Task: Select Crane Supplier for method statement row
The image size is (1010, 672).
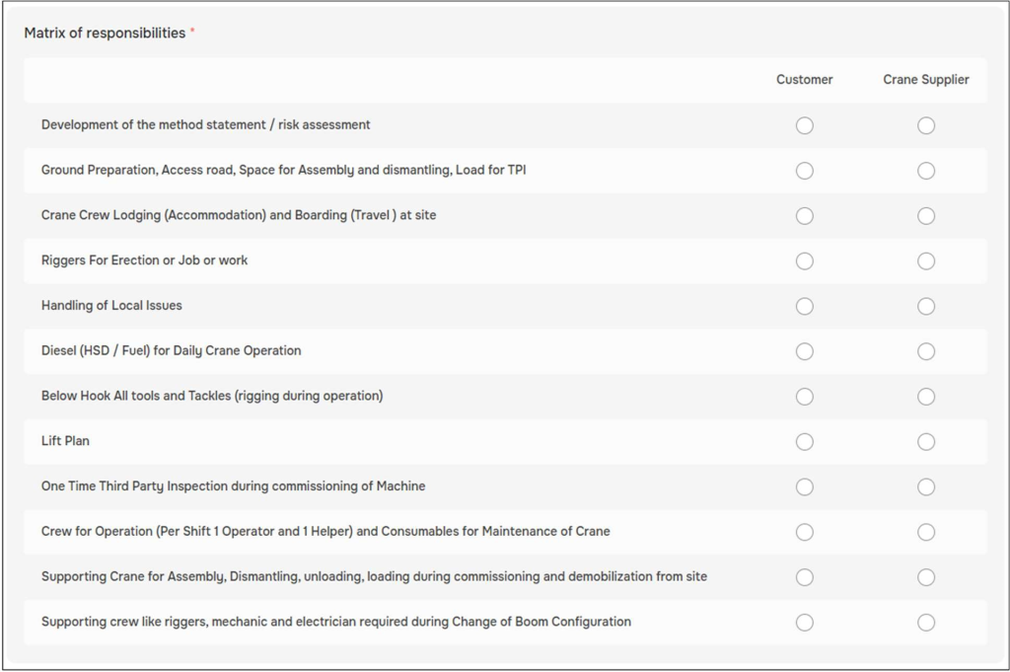Action: click(x=926, y=125)
